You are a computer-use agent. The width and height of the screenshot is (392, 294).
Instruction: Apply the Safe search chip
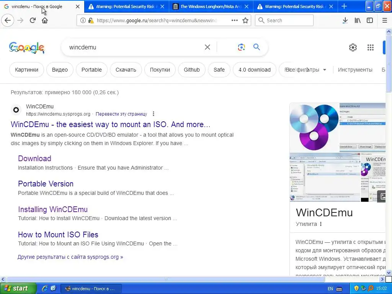point(219,70)
